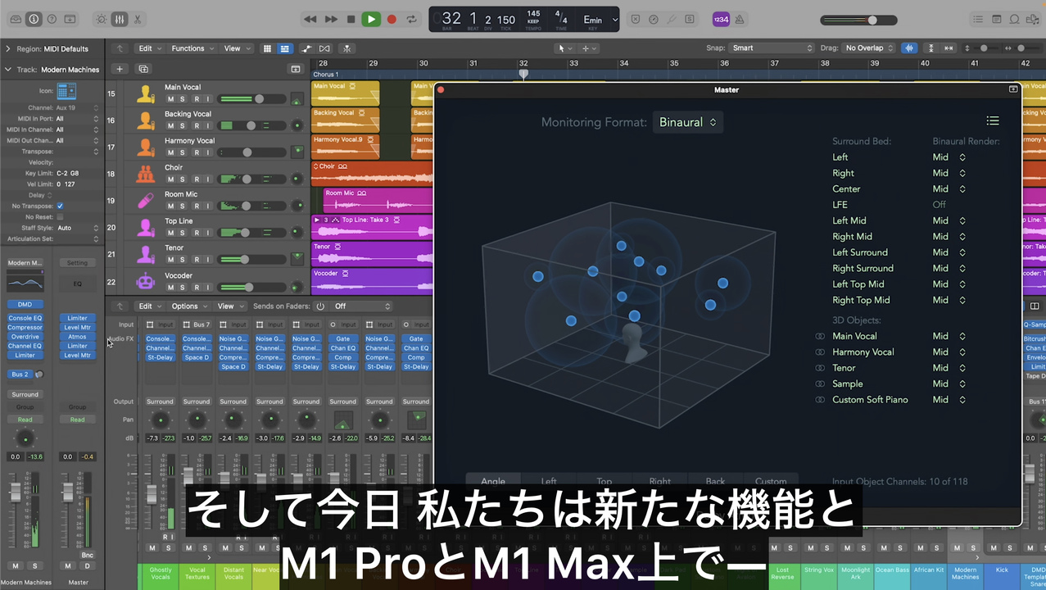Select the Vocoder robot track icon

[x=146, y=281]
